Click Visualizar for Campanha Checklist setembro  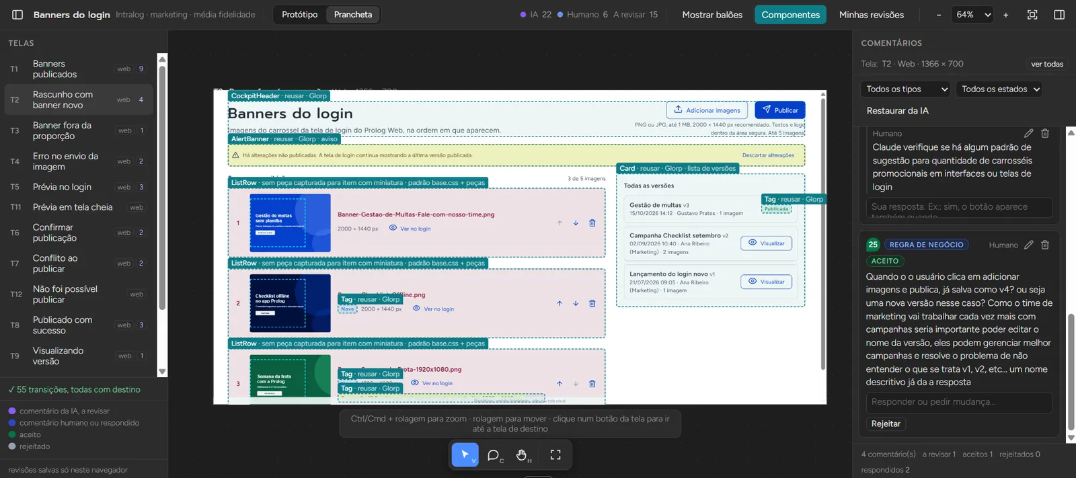(x=767, y=243)
